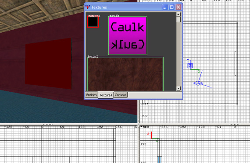
Task: Close the Textures window
Action: point(179,7)
